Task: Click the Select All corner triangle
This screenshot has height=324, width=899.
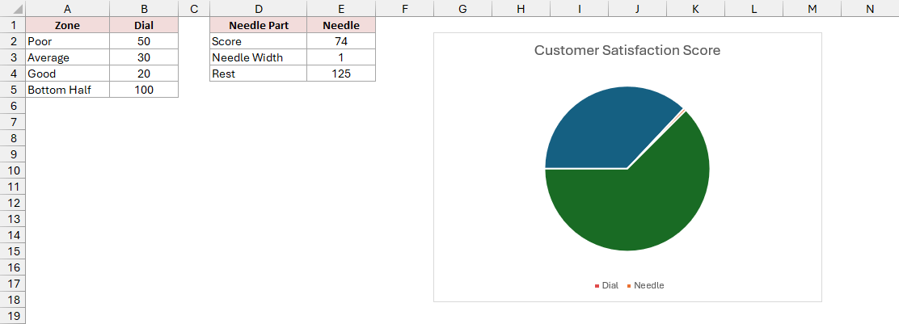Action: tap(13, 9)
